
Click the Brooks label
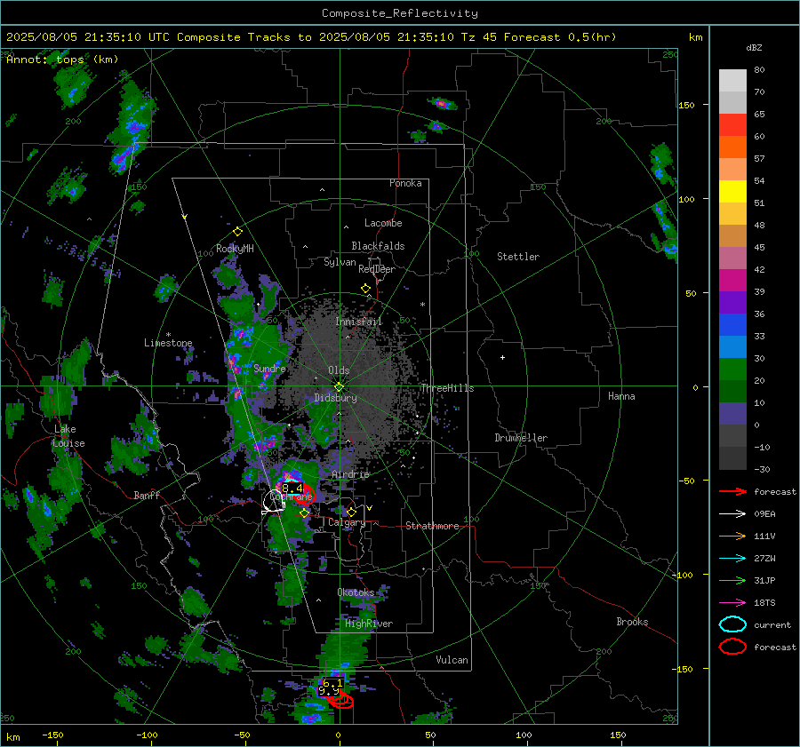pyautogui.click(x=632, y=622)
